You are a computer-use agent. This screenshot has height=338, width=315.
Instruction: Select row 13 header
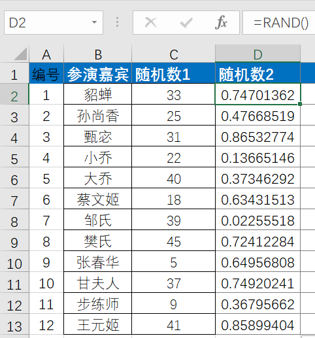14,324
